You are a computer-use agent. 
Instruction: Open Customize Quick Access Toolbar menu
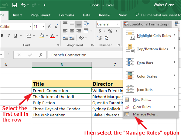[44, 5]
